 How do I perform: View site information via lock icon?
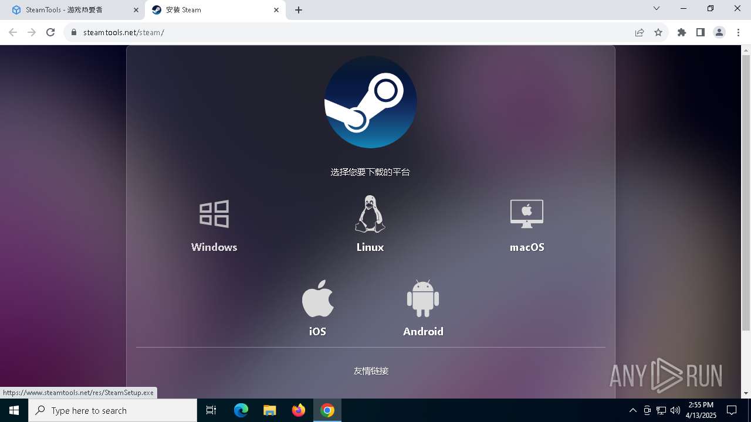point(74,32)
